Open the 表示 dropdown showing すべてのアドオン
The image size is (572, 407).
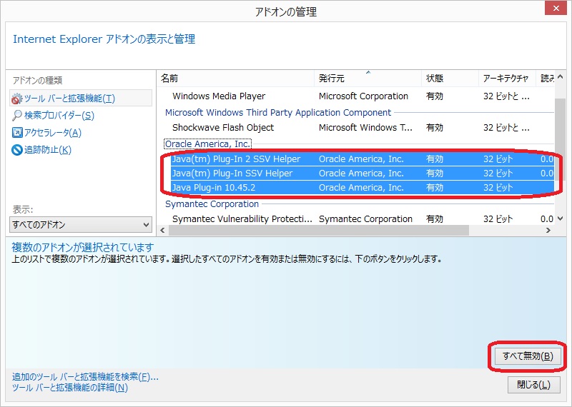click(81, 224)
